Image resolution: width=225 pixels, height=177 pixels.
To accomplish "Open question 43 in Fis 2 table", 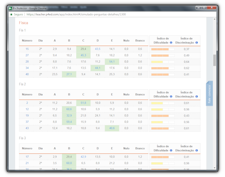I will pyautogui.click(x=27, y=128).
